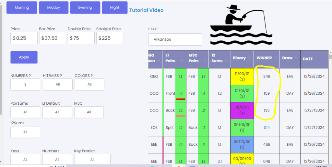Viewport: 332px width, 167px height.
Task: Switch to the Morning draw tab
Action: click(22, 8)
